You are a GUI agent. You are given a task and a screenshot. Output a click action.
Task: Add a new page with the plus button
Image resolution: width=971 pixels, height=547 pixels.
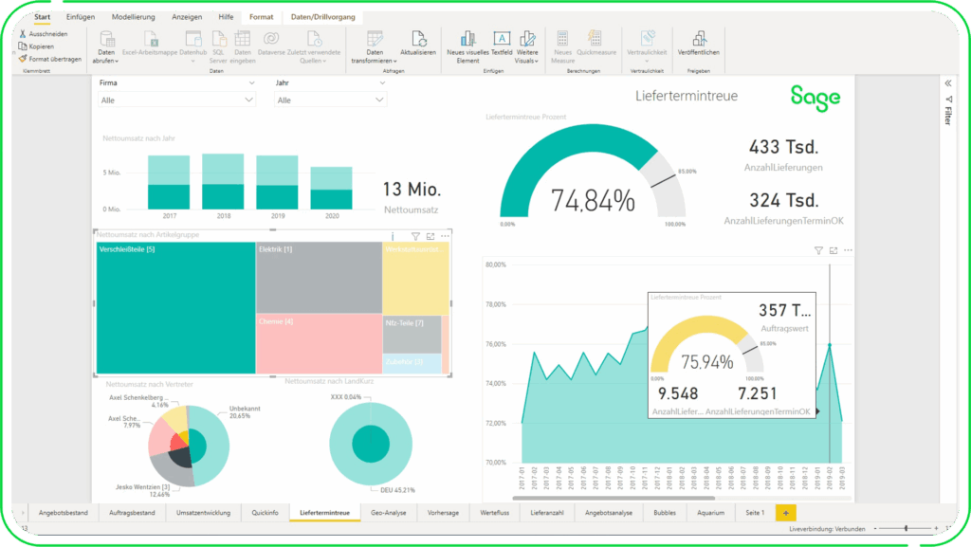(x=785, y=512)
